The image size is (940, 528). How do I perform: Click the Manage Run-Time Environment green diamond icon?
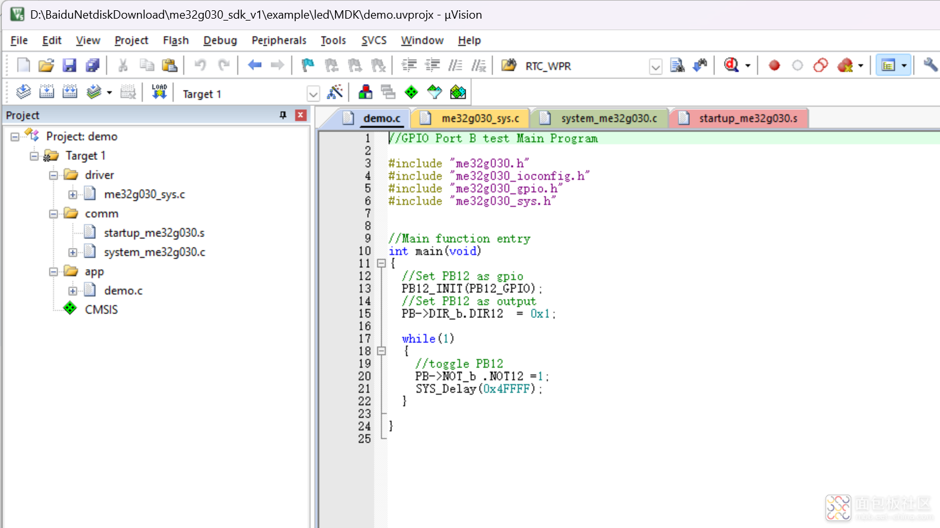coord(411,92)
